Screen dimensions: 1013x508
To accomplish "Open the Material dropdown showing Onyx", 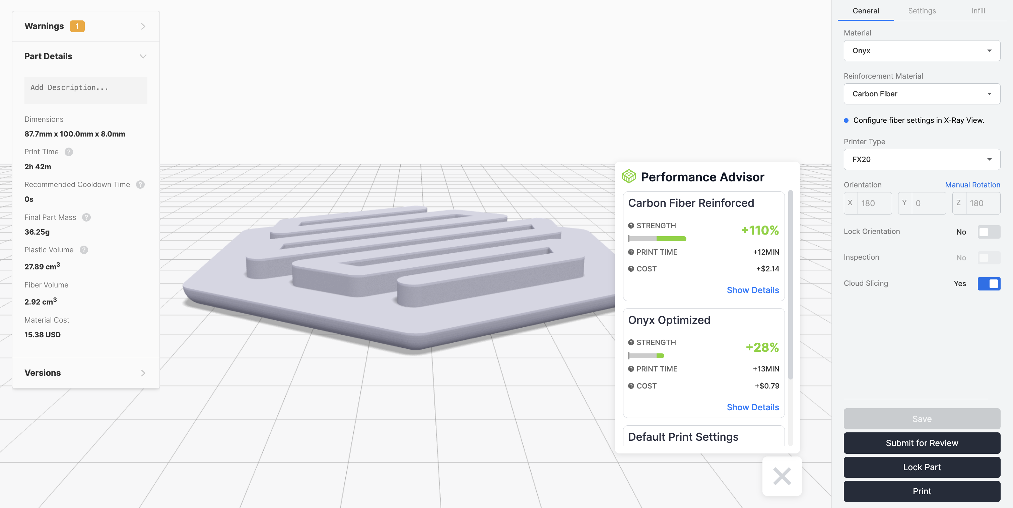I will point(922,50).
